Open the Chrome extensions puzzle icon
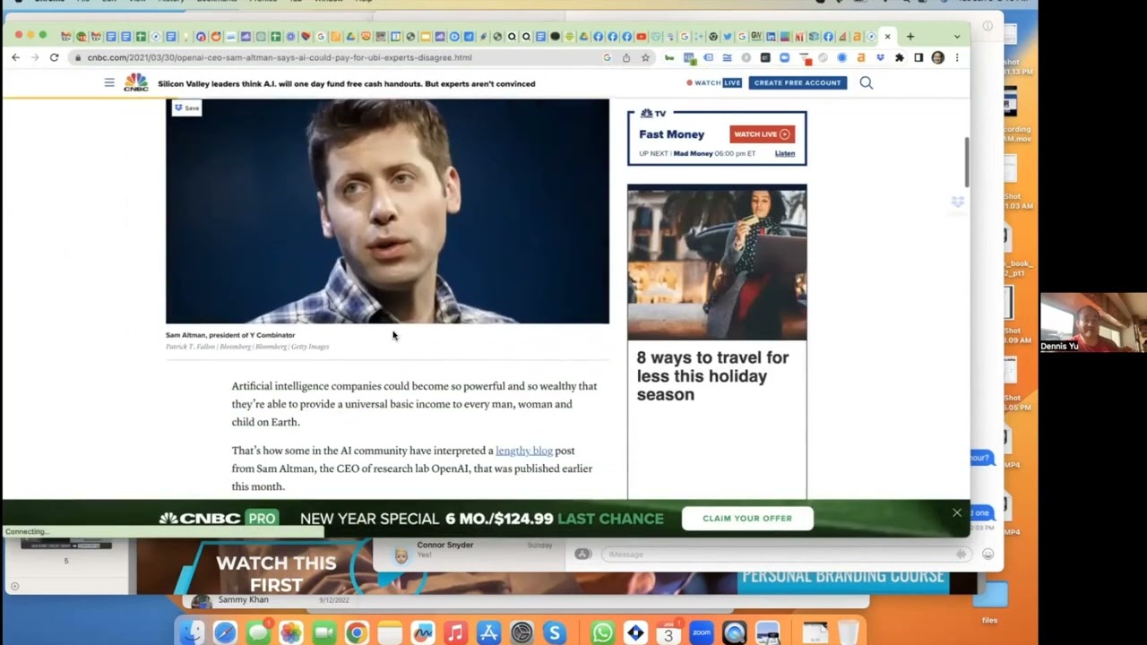This screenshot has width=1147, height=645. tap(900, 57)
